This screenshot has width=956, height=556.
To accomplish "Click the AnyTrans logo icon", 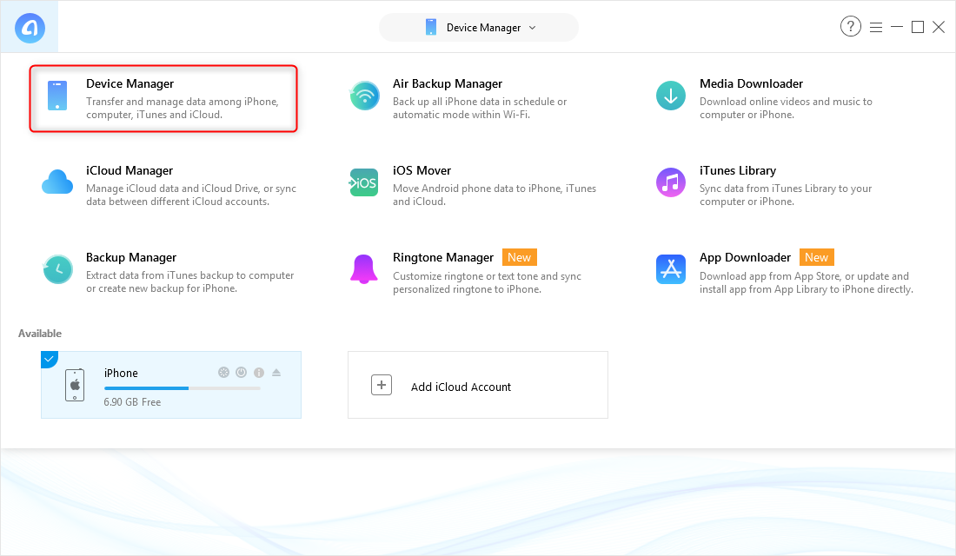I will click(30, 28).
